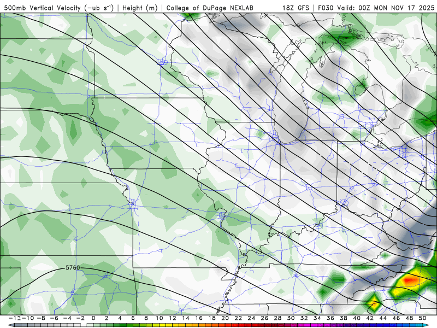437x328 pixels.
Task: Click 'College of DuPage NEXLAB' header text
Action: pyautogui.click(x=210, y=8)
